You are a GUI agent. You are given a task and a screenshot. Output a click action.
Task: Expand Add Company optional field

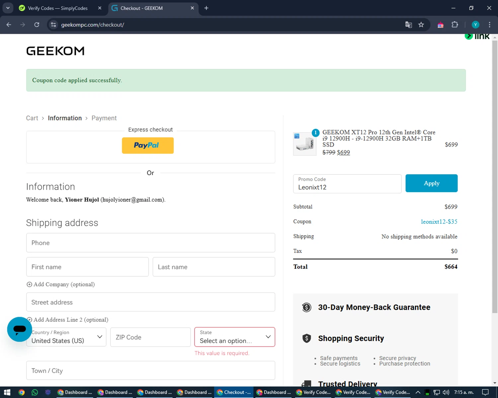tap(61, 284)
